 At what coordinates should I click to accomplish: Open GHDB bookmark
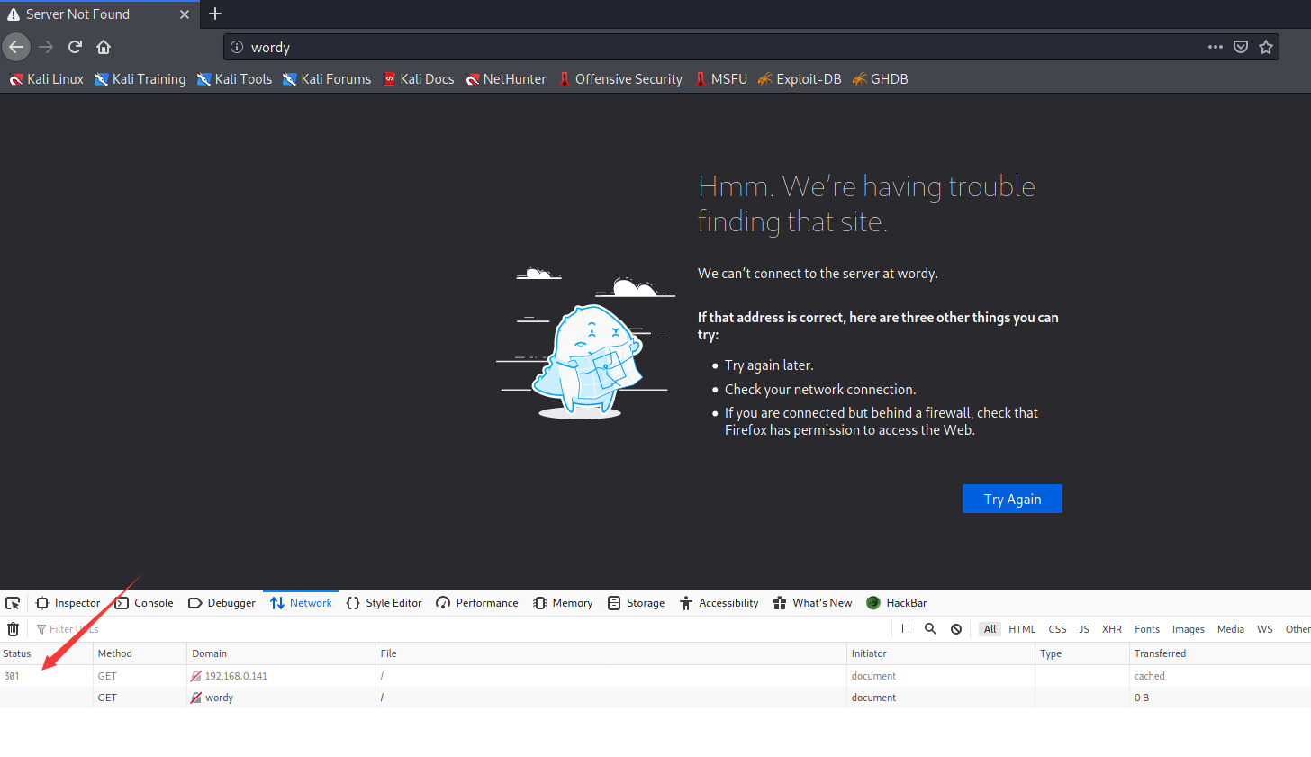pyautogui.click(x=881, y=79)
